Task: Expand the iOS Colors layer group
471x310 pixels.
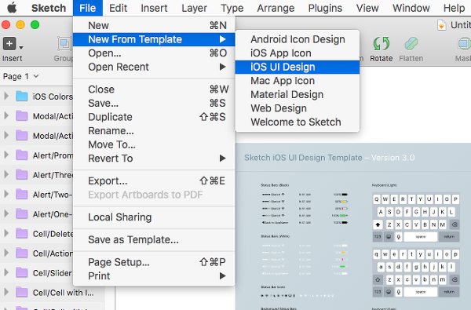Action: click(x=6, y=96)
